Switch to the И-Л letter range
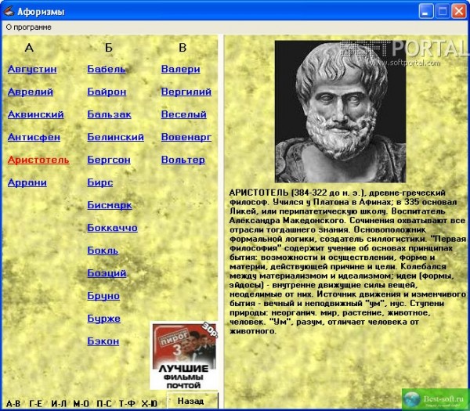Image resolution: width=470 pixels, height=411 pixels. (x=59, y=404)
